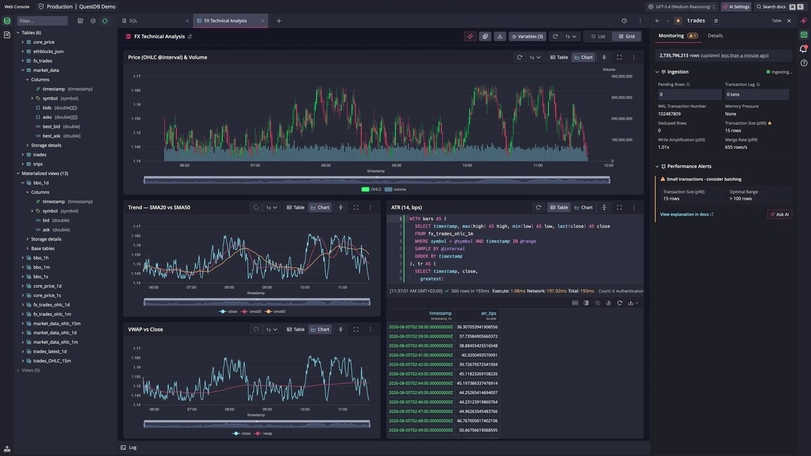Open the Log panel at bottom
This screenshot has height=456, width=811.
[x=128, y=447]
